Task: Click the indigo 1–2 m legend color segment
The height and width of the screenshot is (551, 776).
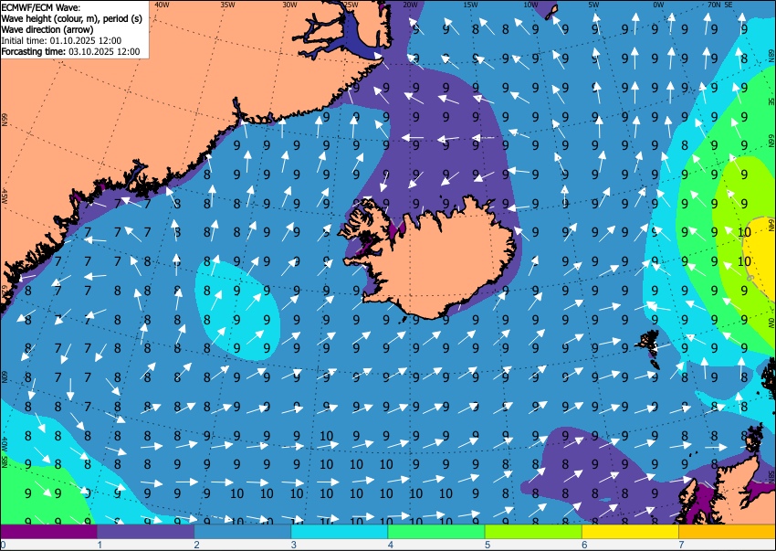Action: (x=145, y=532)
